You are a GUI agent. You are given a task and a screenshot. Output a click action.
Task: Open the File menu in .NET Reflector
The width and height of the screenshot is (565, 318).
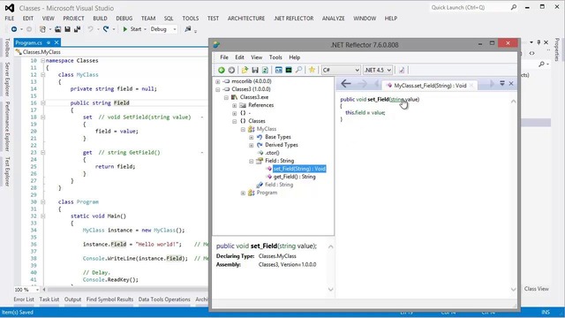224,57
